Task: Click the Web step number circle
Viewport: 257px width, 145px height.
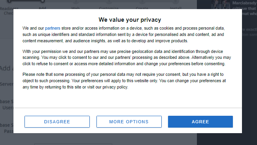Action: pyautogui.click(x=76, y=1)
